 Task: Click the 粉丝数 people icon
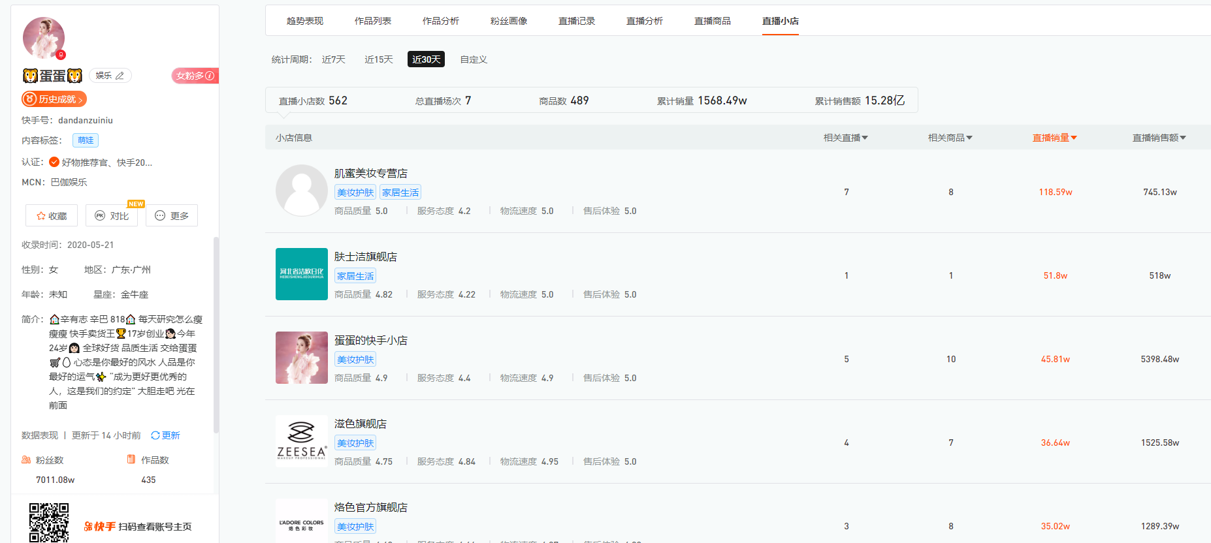point(26,460)
